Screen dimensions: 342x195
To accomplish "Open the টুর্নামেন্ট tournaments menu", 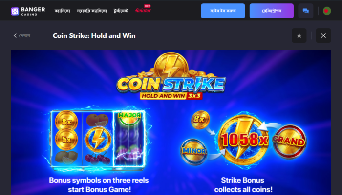I will (x=121, y=11).
